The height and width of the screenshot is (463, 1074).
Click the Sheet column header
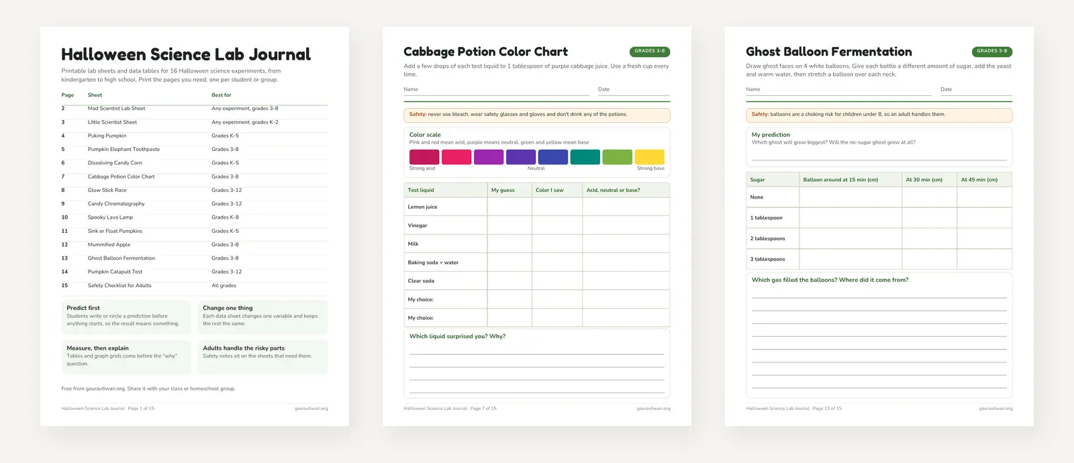95,95
